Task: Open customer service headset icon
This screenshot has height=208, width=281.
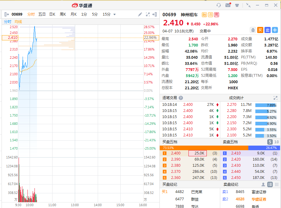Action: tap(218, 5)
